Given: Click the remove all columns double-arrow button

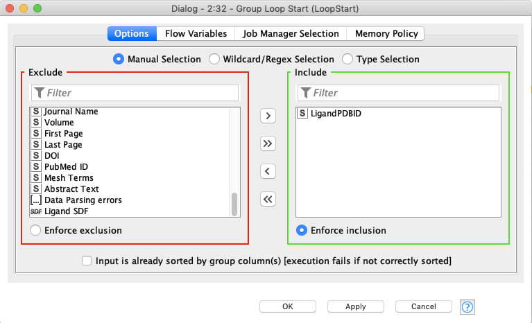Looking at the screenshot, I should (268, 200).
